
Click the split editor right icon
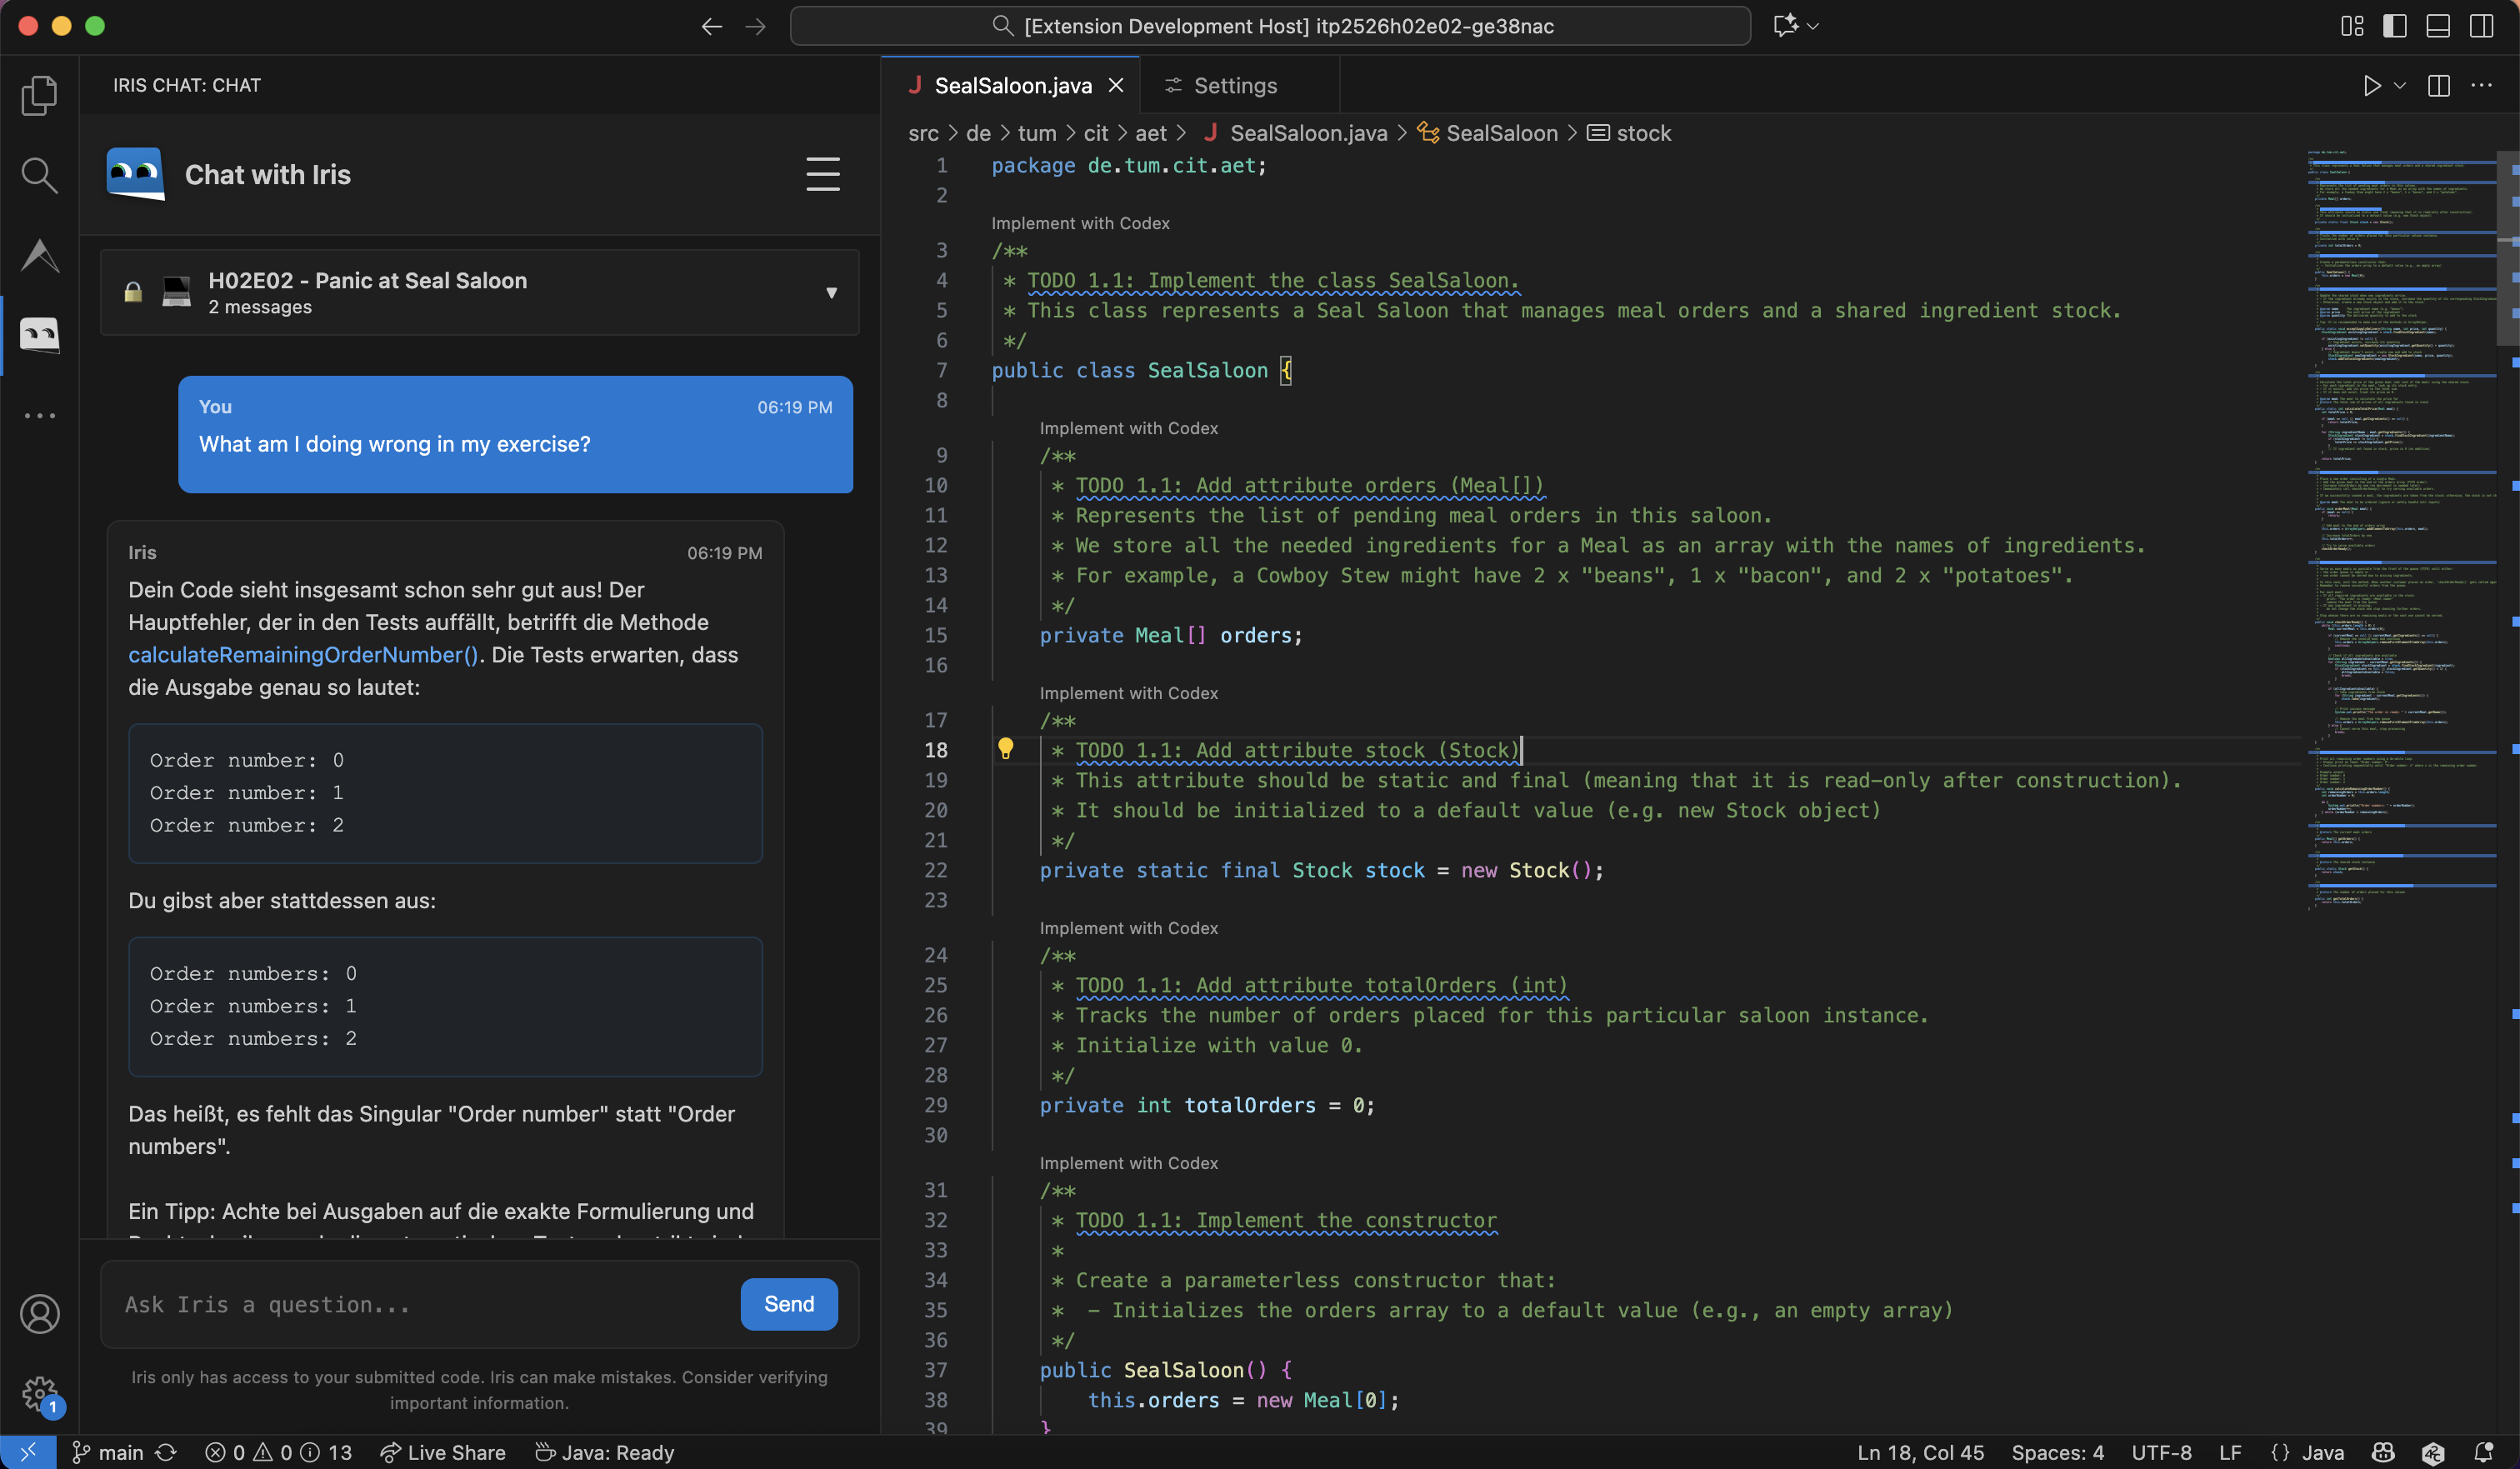click(x=2438, y=86)
